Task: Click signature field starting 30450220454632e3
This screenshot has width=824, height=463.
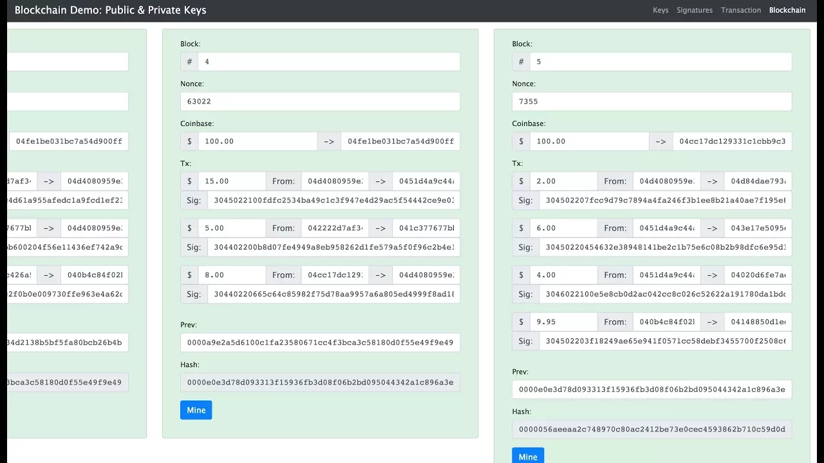Action: tap(665, 248)
